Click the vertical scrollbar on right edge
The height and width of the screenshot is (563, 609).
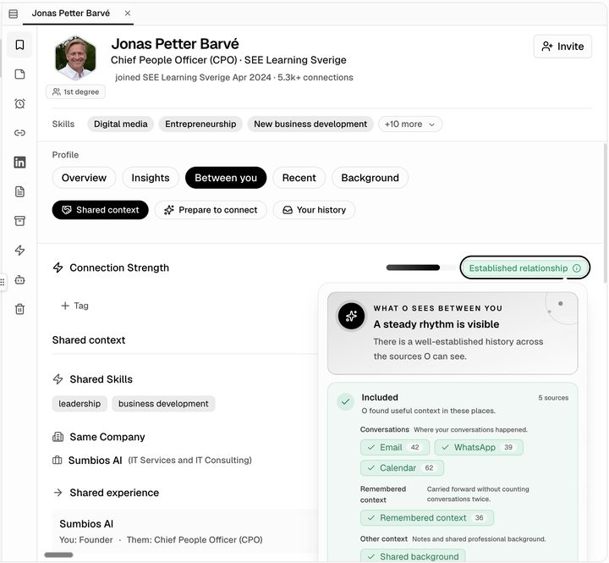point(605,213)
